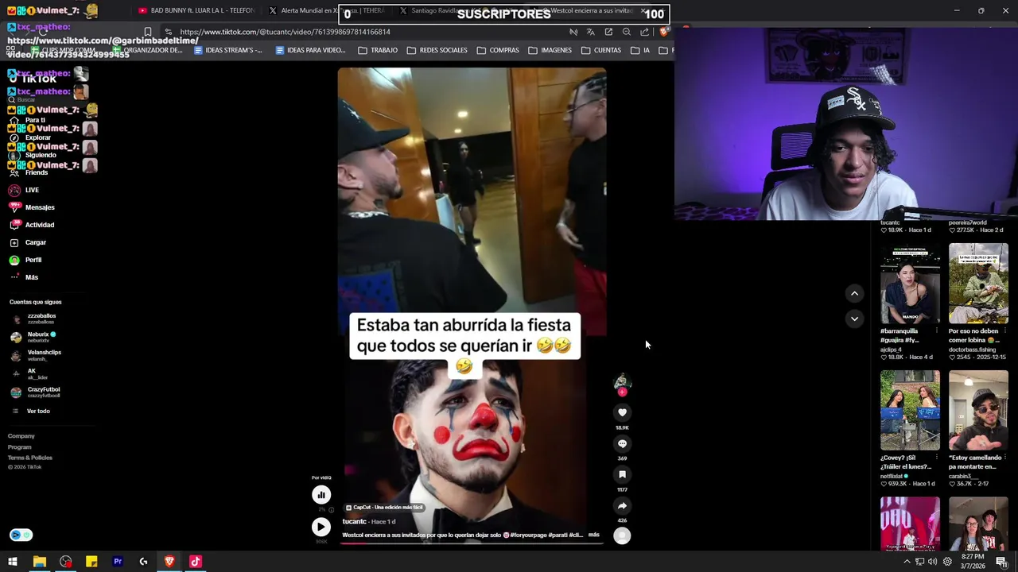This screenshot has width=1018, height=572.
Task: Expand the caption with más
Action: tap(593, 535)
